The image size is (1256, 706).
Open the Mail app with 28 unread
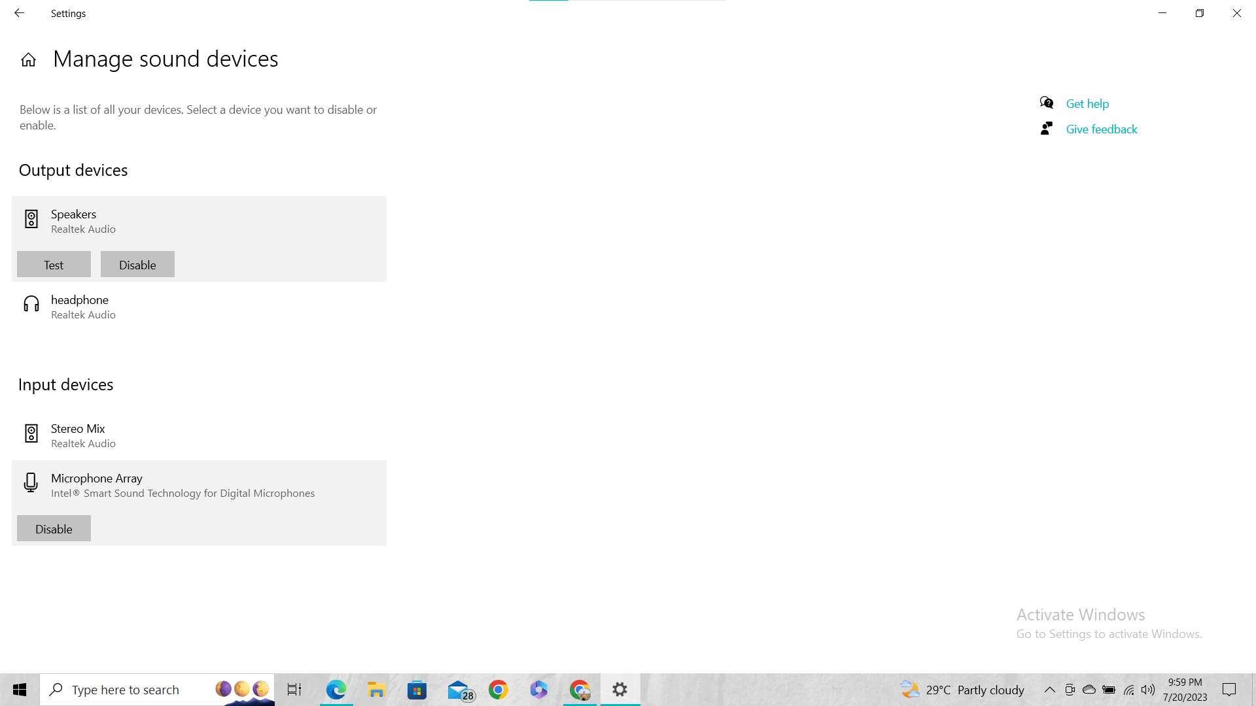click(x=459, y=690)
